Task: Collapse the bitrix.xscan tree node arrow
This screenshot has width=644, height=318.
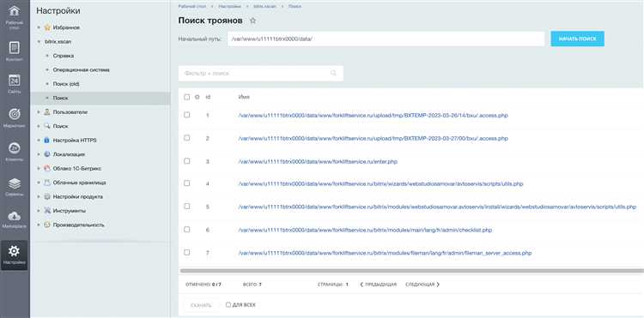Action: coord(39,41)
